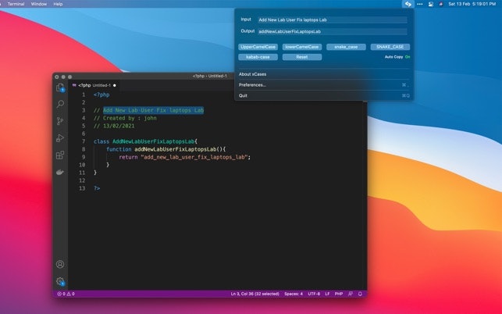Click the return keyword on line 9
502x314 pixels.
coord(128,157)
